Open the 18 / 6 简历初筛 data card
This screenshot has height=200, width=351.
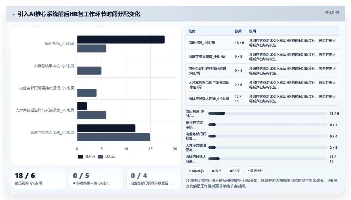point(39,178)
